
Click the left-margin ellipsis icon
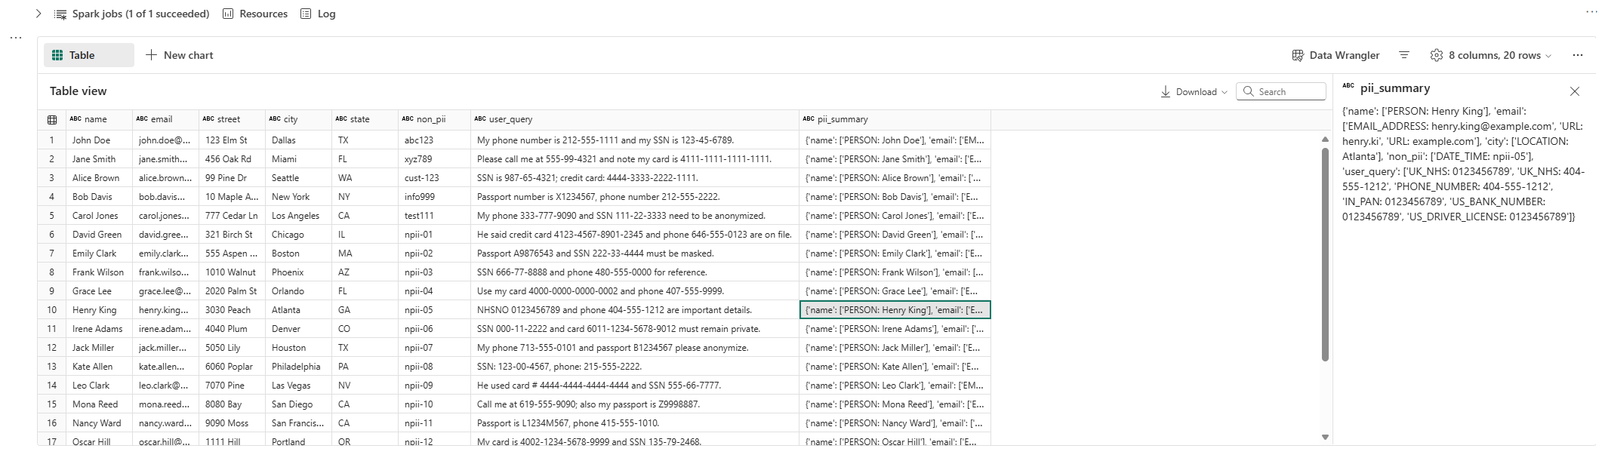(16, 38)
